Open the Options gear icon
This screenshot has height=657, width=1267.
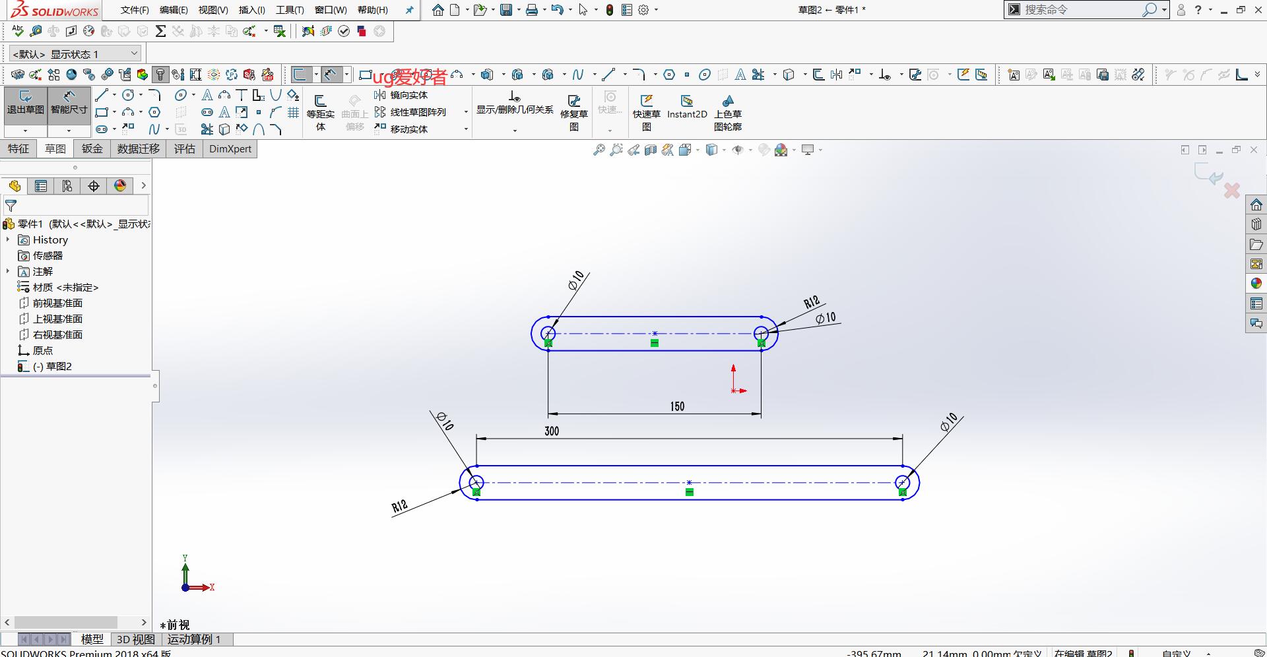(643, 10)
